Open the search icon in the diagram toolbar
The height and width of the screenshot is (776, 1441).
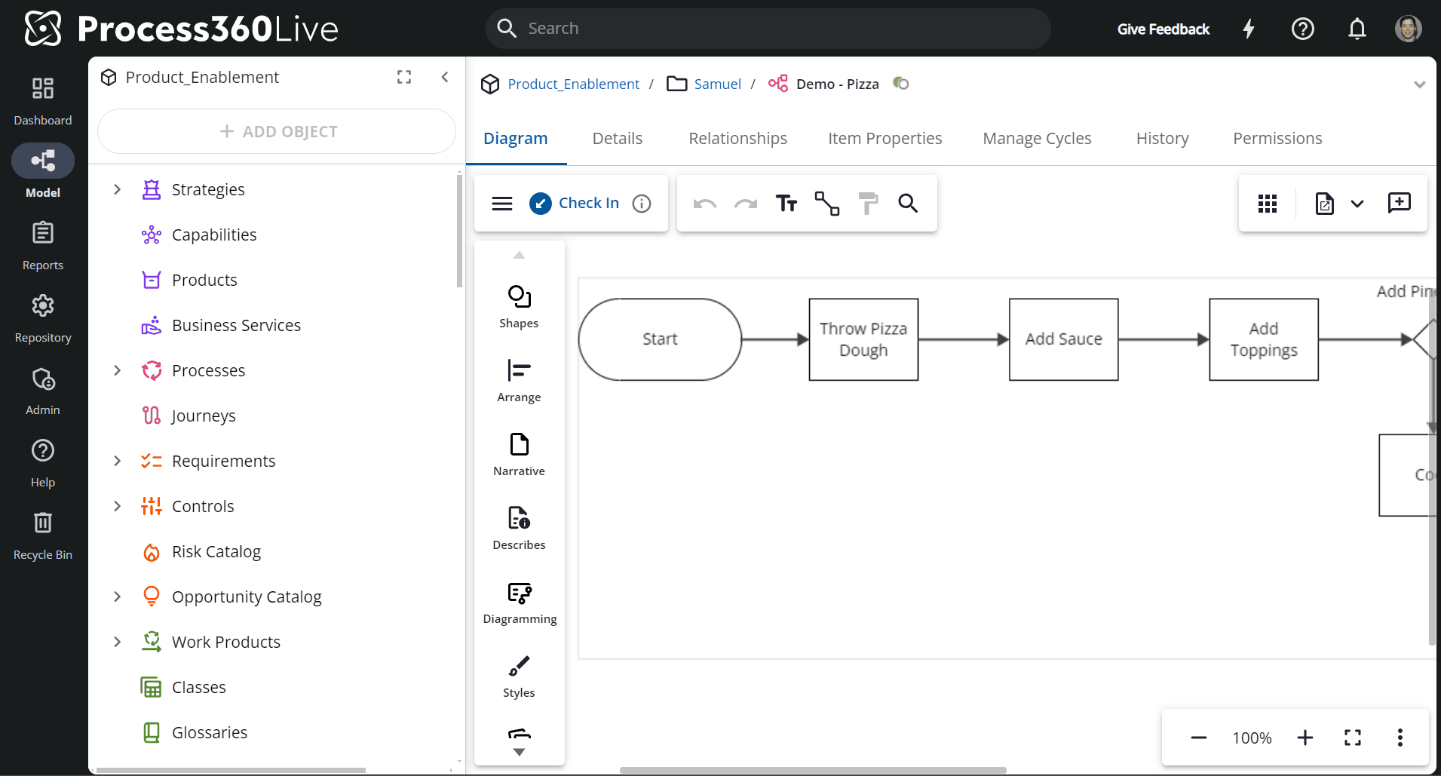[x=908, y=204]
